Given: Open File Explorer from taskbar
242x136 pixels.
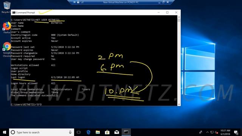Looking at the screenshot, I should (98, 132).
